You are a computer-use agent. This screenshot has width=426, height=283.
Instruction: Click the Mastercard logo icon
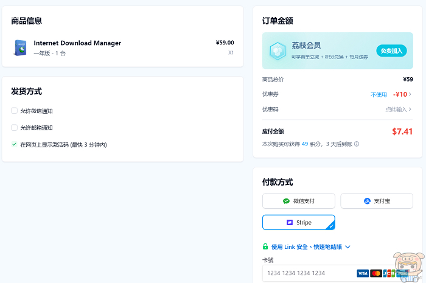pyautogui.click(x=375, y=273)
